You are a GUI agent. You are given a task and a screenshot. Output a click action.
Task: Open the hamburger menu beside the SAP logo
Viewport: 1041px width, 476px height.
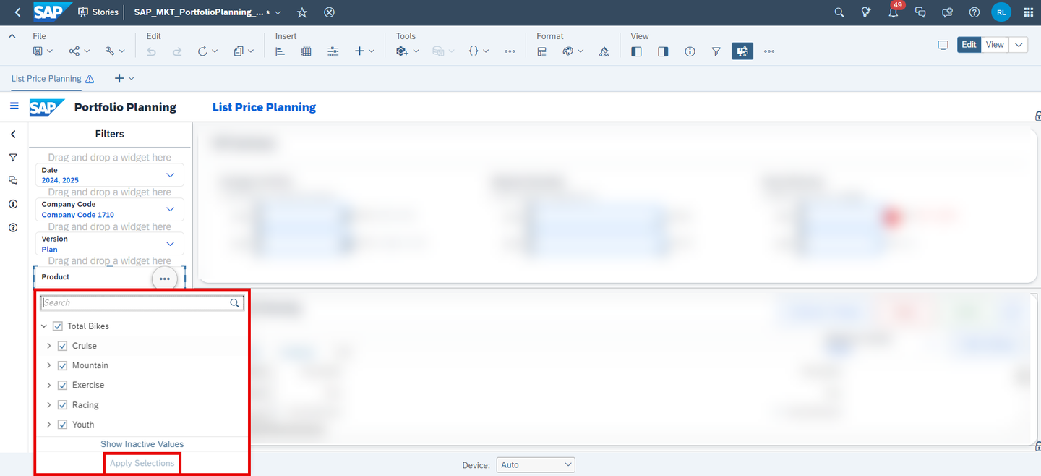coord(14,106)
